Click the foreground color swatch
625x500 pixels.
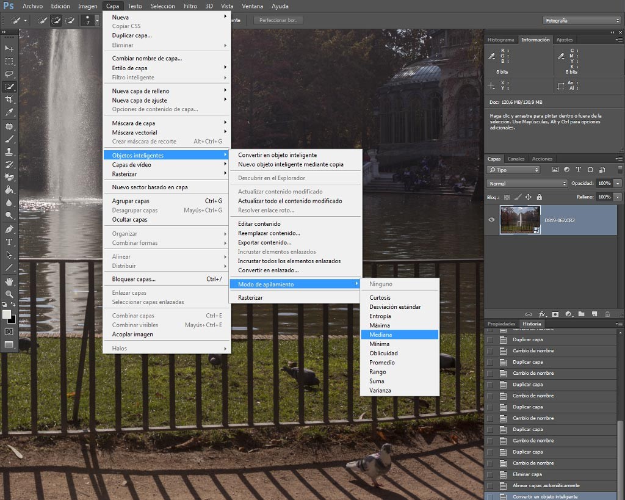(6, 314)
